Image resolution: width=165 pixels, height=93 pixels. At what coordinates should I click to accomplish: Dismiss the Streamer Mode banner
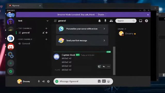click(x=148, y=15)
